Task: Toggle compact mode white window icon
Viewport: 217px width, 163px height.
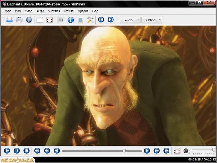Action: coord(40,20)
